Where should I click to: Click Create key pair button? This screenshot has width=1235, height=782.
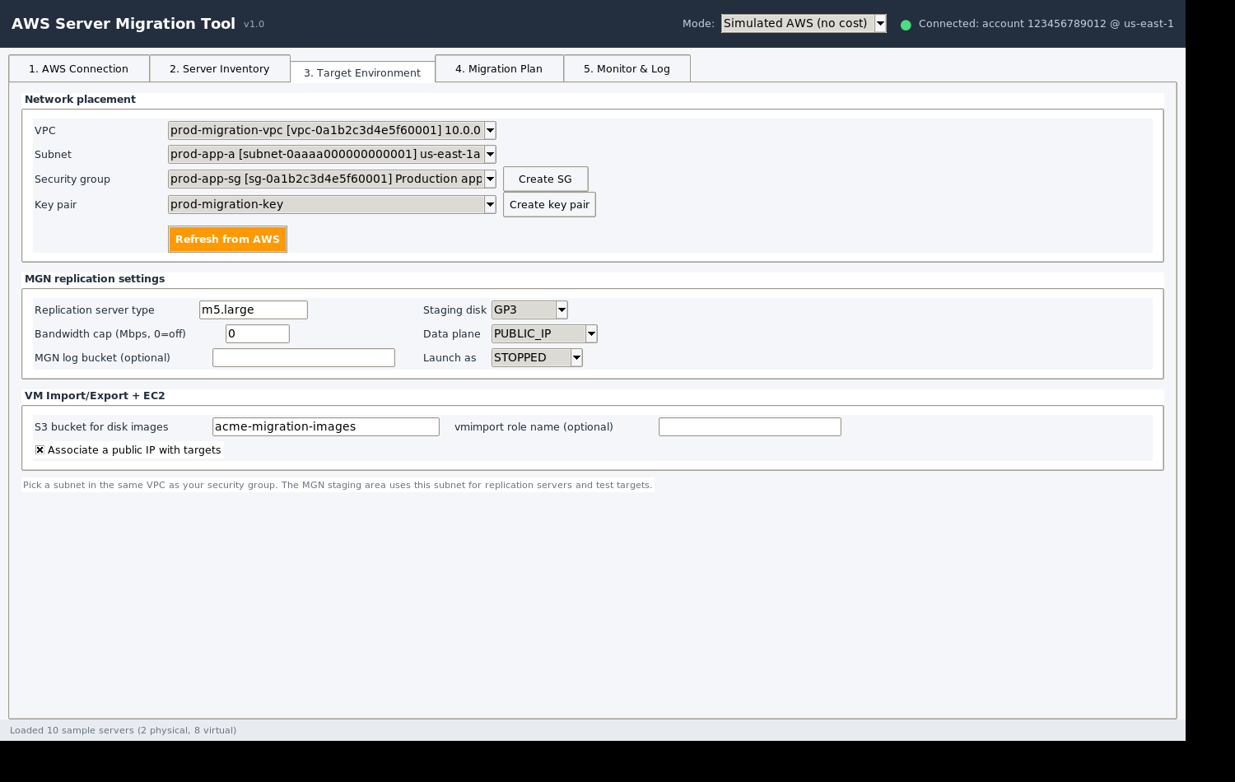pyautogui.click(x=549, y=204)
